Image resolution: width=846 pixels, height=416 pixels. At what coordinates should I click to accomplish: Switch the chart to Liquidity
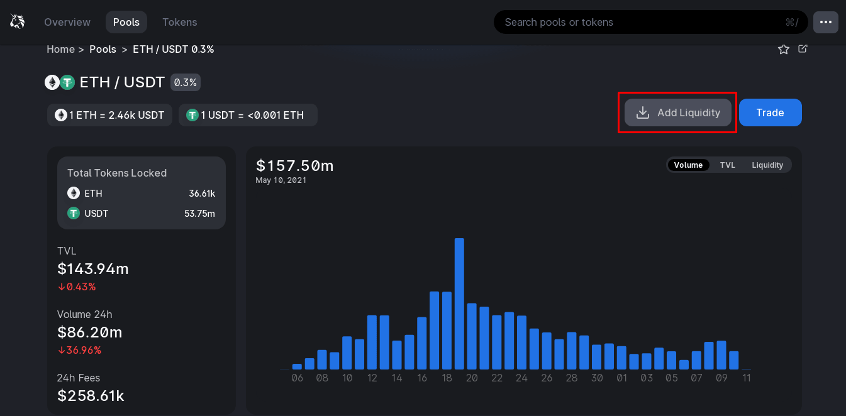(767, 165)
